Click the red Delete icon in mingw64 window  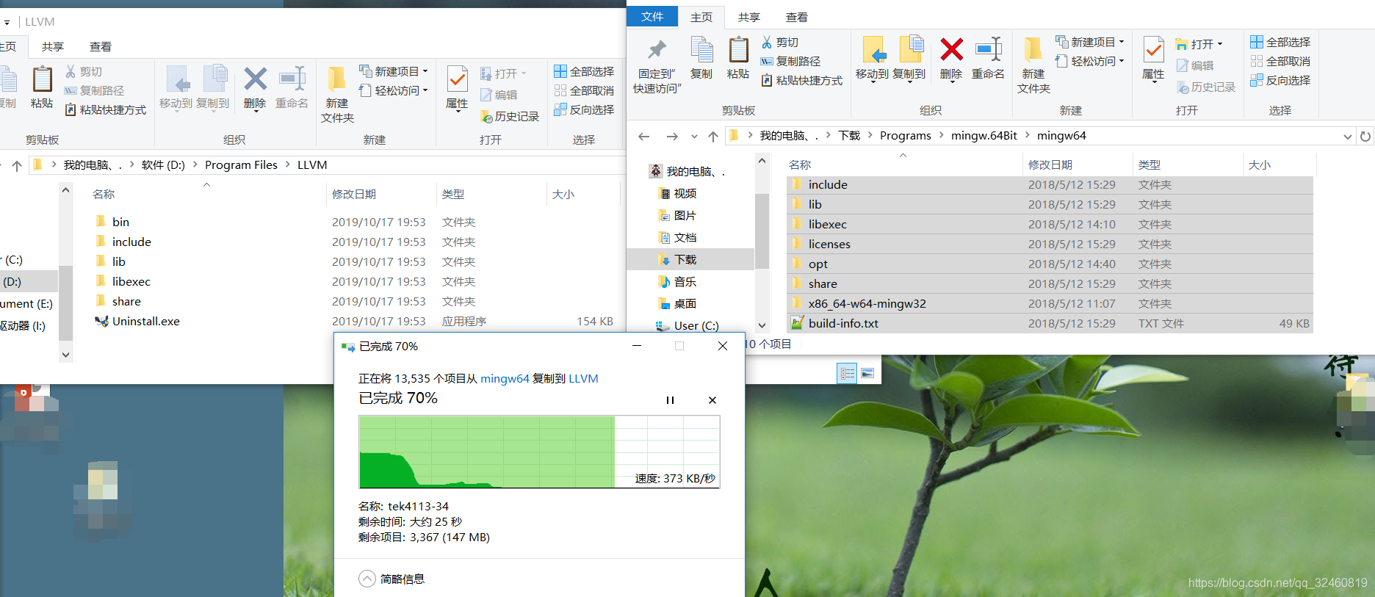[951, 50]
